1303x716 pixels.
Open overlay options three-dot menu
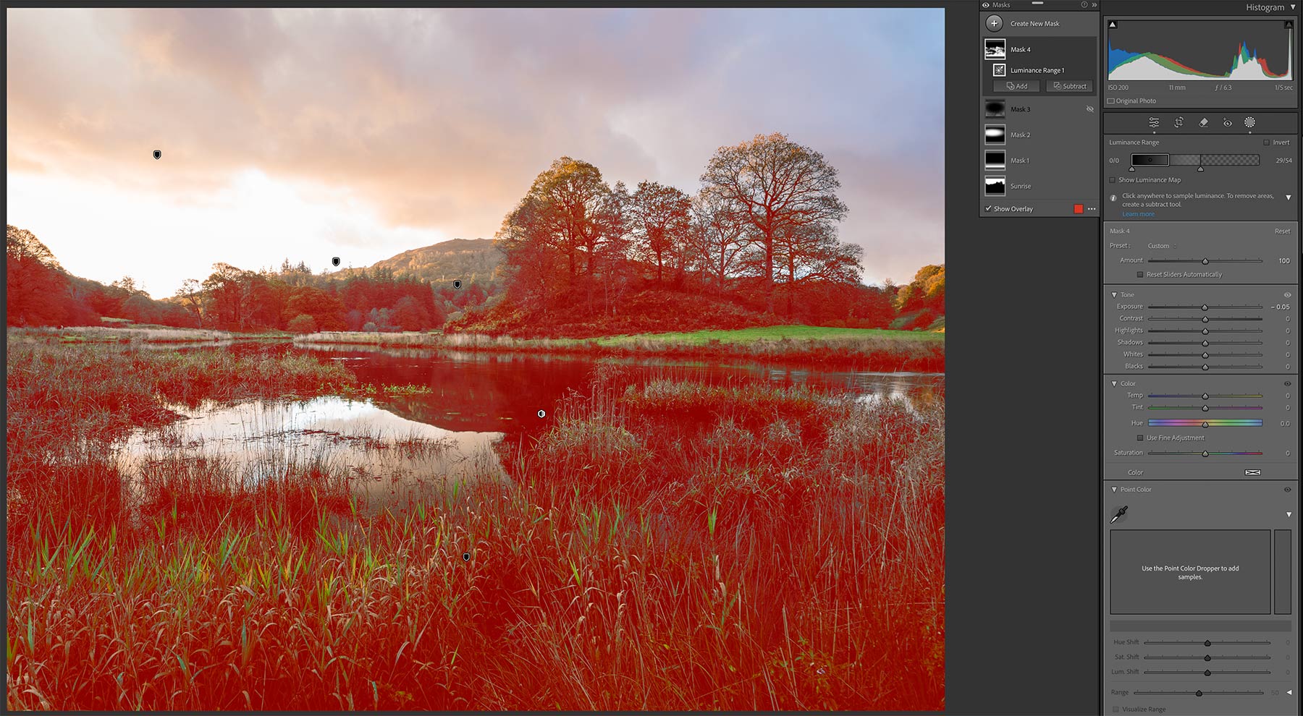1092,209
